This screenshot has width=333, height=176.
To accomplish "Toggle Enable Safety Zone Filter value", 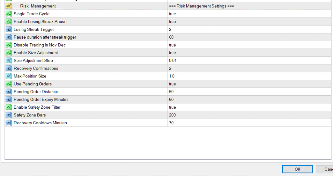I will 172,107.
